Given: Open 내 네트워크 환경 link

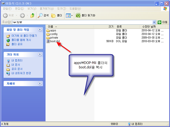Looking at the screenshot, I should click(x=21, y=73).
